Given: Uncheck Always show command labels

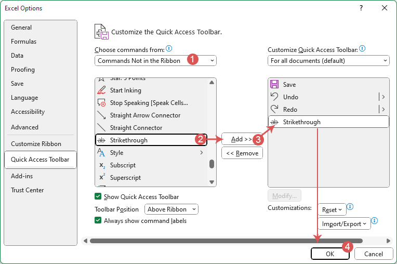Looking at the screenshot, I should [98, 221].
